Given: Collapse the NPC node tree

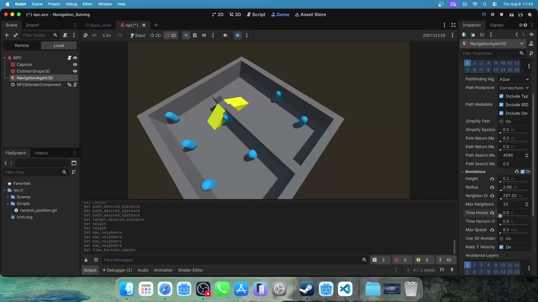Looking at the screenshot, I should point(5,58).
